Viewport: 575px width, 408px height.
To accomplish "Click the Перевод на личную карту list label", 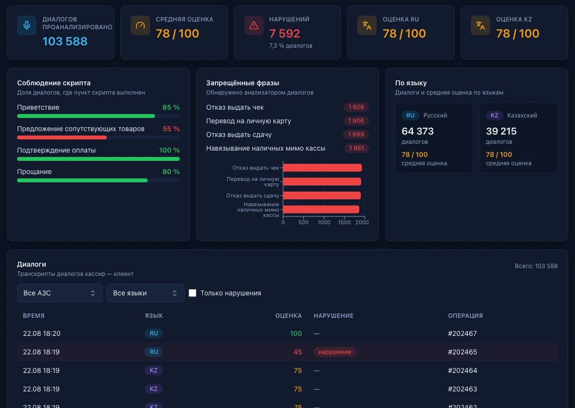I will click(x=249, y=121).
